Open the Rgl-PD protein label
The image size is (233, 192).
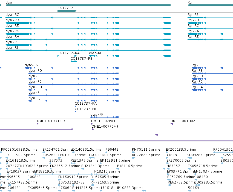click(197, 76)
